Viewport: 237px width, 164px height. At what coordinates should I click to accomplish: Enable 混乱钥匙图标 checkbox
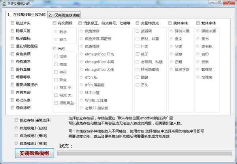coord(12,46)
